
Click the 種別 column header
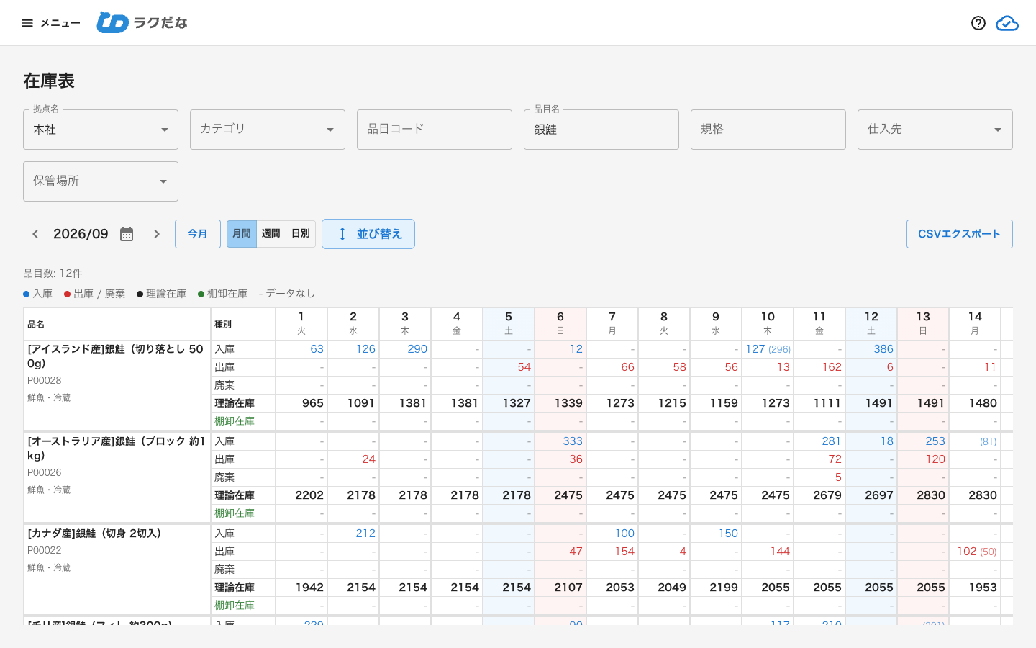pyautogui.click(x=243, y=324)
